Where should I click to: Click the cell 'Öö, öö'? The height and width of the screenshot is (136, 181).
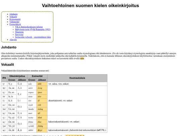pos(12,122)
